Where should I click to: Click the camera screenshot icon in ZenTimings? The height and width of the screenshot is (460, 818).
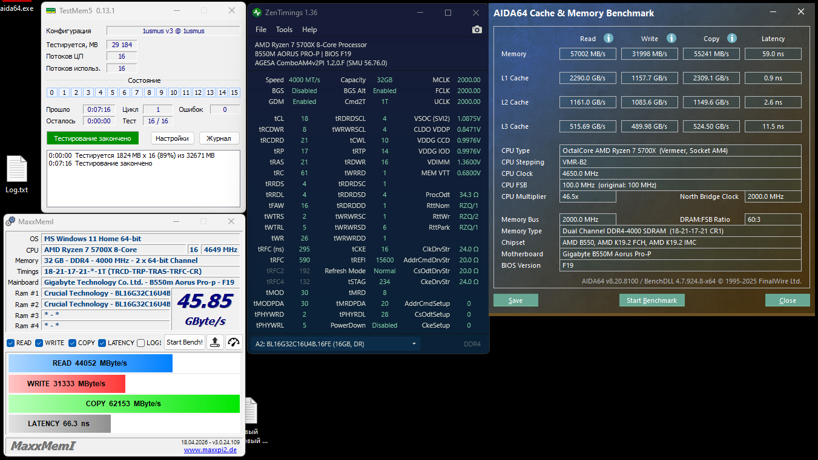[477, 30]
